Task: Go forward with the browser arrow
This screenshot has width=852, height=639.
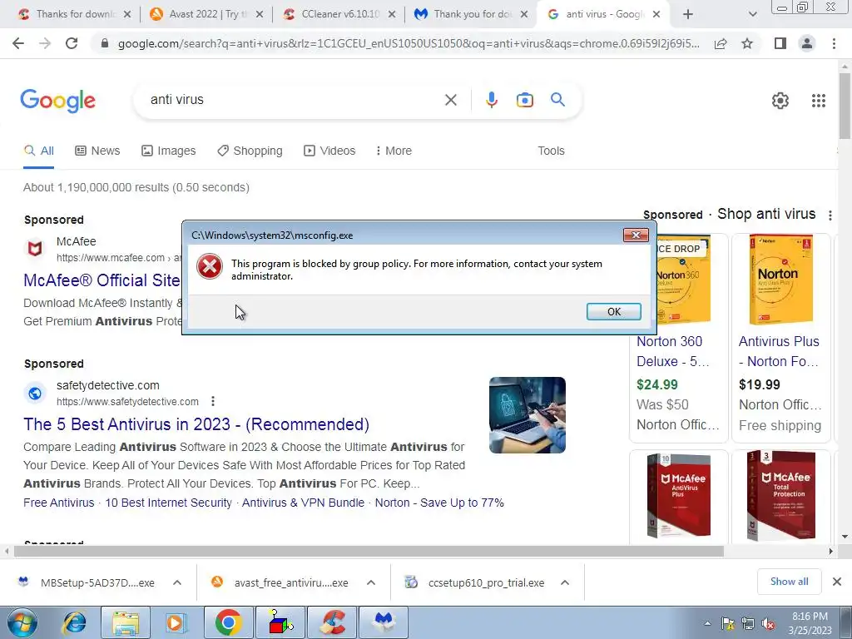Action: (45, 43)
